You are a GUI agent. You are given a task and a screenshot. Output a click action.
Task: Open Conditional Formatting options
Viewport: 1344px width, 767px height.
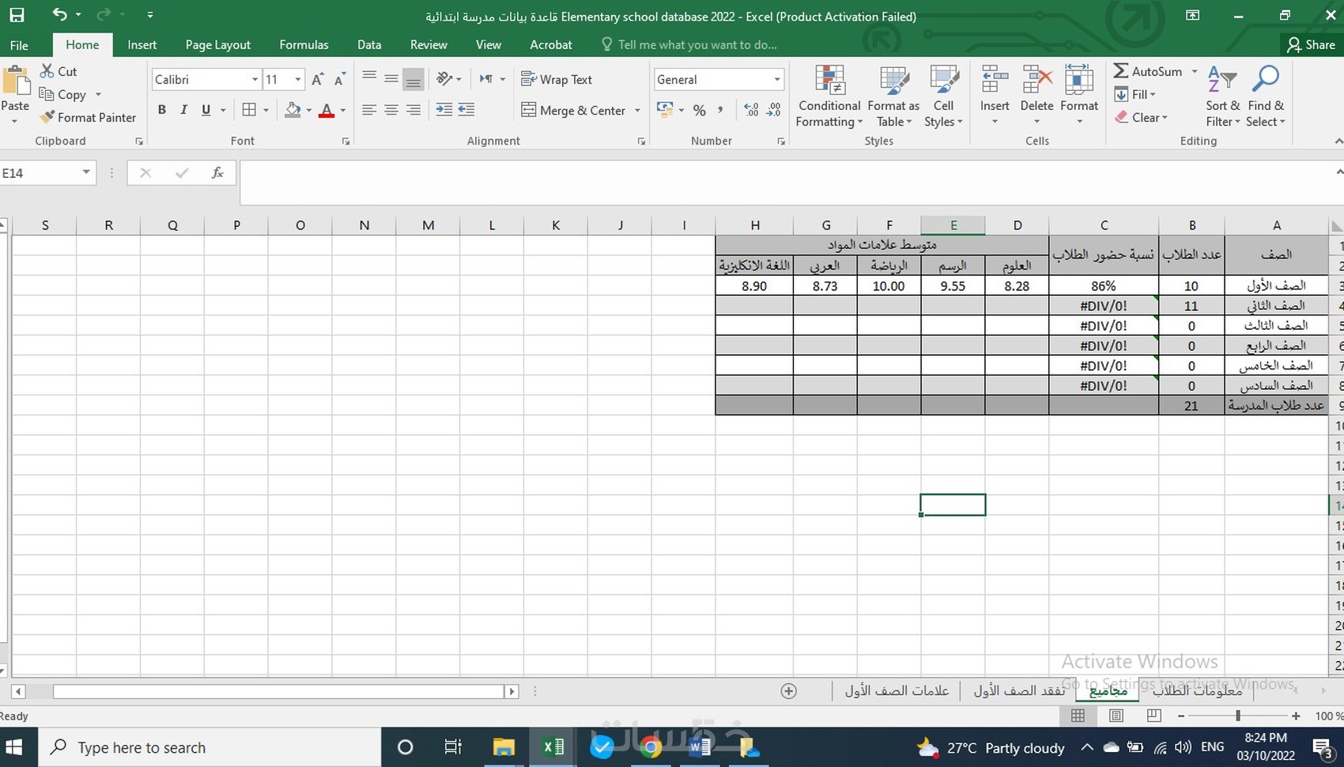(x=829, y=96)
